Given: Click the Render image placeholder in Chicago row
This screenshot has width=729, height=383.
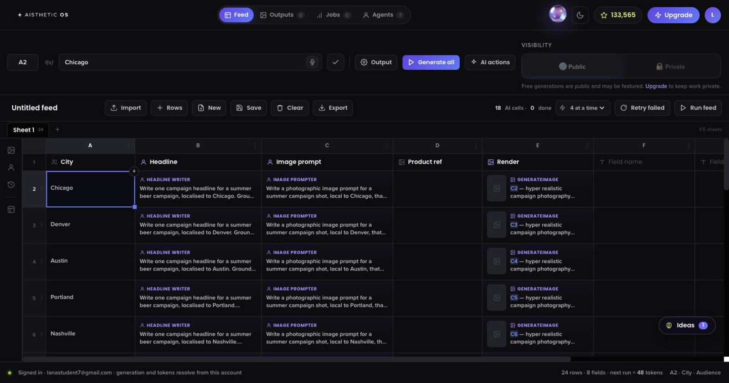Looking at the screenshot, I should 497,189.
